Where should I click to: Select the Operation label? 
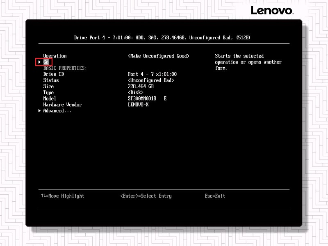[55, 56]
